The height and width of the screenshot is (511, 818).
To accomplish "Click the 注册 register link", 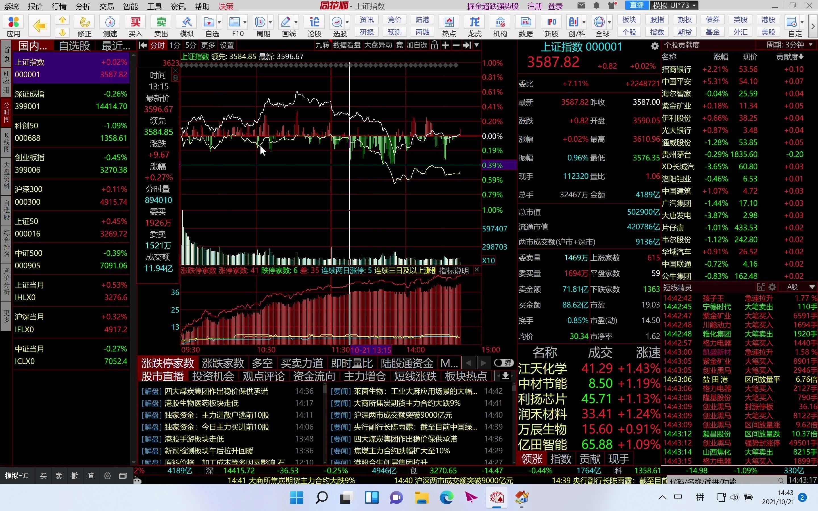I will pos(535,6).
